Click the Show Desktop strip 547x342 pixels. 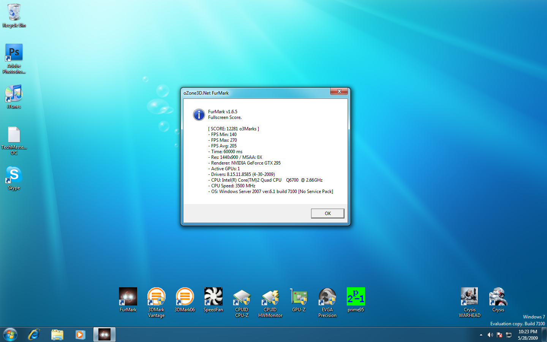pos(544,335)
